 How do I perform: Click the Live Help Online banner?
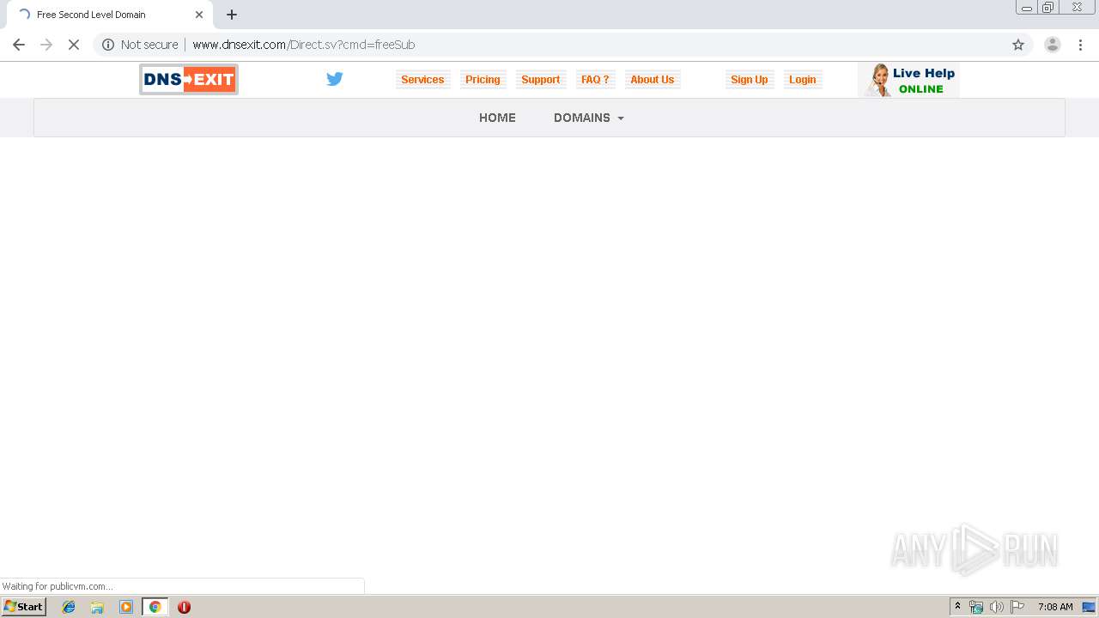click(908, 80)
